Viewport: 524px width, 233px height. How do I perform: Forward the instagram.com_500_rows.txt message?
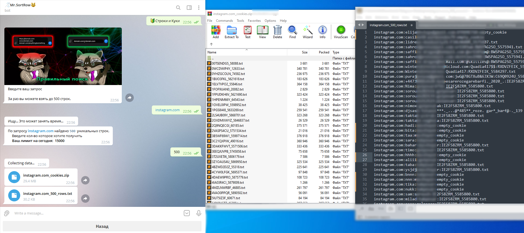coord(85,198)
